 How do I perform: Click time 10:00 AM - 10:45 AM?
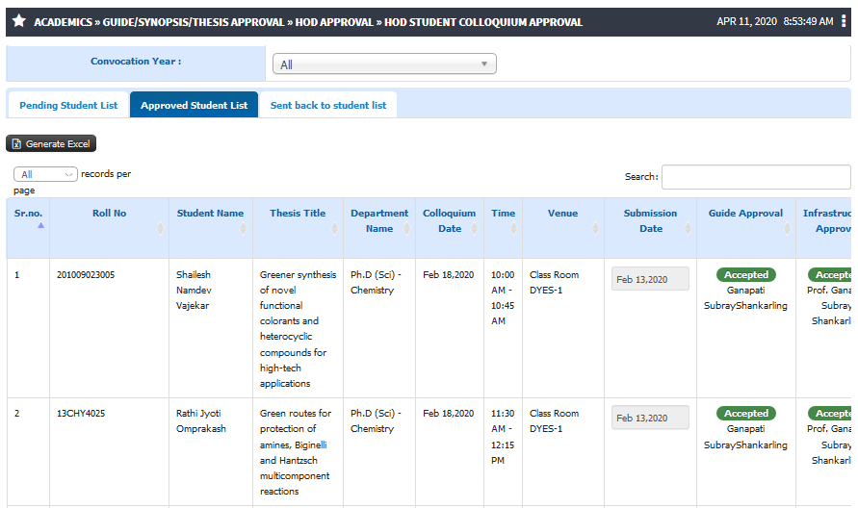[x=503, y=297]
